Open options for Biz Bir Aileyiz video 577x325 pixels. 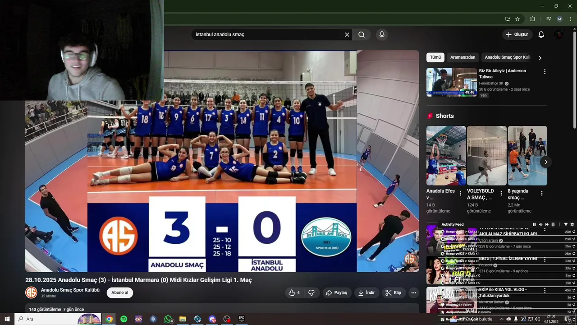coord(545,72)
